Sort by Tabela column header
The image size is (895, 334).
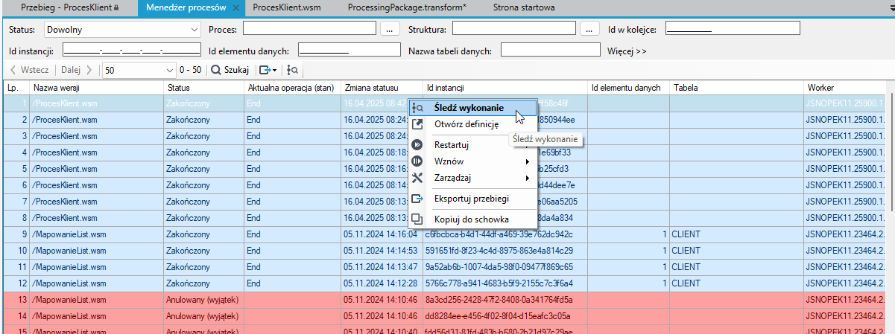point(736,87)
